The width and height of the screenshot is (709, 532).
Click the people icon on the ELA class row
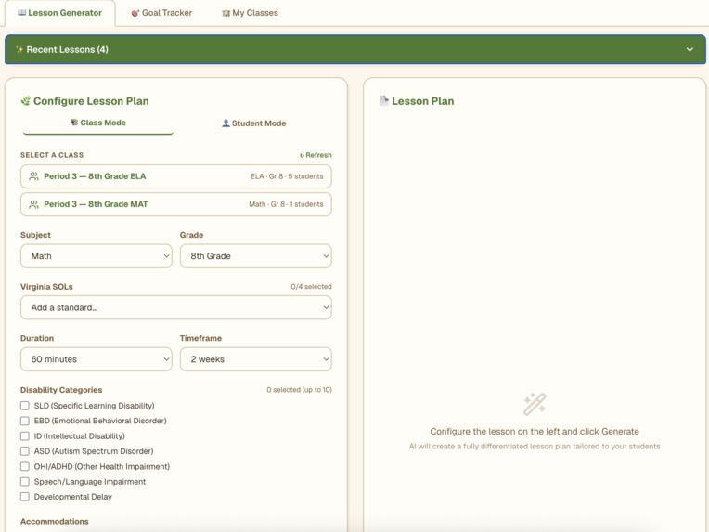click(34, 176)
